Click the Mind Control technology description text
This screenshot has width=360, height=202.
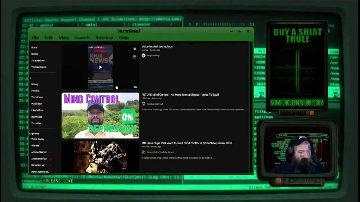pos(193,110)
